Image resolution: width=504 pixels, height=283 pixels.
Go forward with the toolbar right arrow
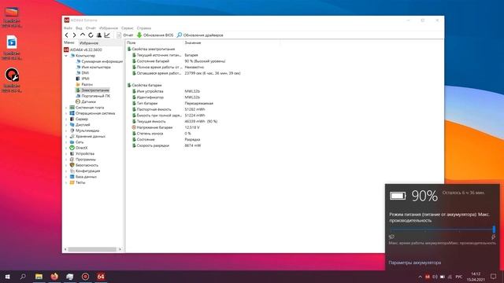click(x=74, y=35)
